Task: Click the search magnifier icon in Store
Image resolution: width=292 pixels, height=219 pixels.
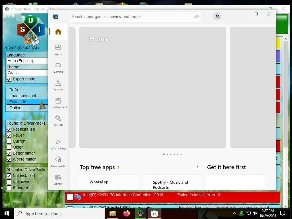Action: pyautogui.click(x=197, y=17)
